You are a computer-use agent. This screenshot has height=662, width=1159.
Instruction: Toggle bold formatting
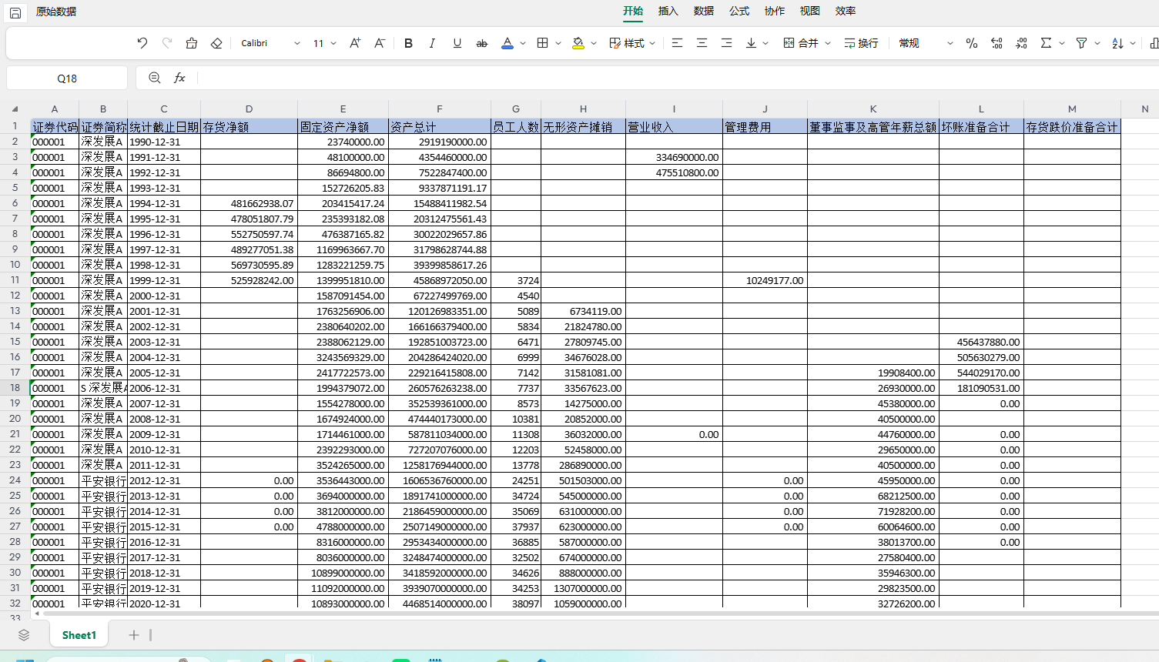(408, 43)
